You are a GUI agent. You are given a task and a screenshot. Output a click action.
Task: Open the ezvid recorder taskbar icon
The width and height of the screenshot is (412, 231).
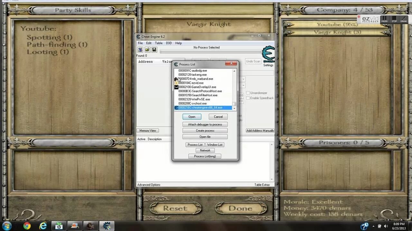75,226
